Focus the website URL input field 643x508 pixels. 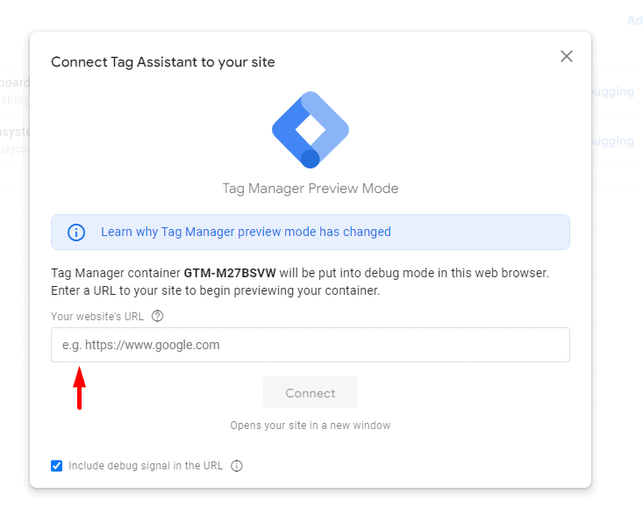pos(311,345)
